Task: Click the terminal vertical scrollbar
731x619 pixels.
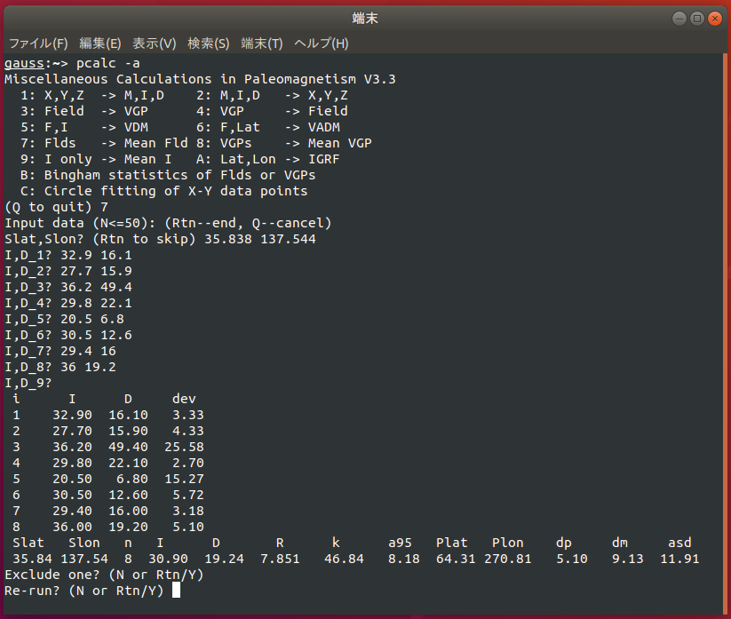Action: [725, 334]
